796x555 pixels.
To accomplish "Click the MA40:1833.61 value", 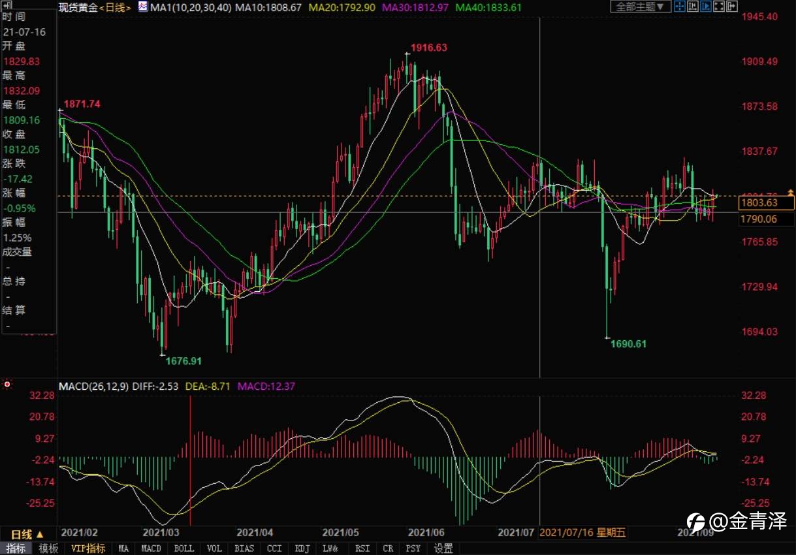I will pyautogui.click(x=488, y=7).
